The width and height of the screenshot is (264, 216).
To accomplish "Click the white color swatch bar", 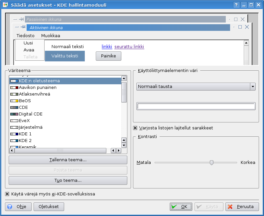I will 196,106.
